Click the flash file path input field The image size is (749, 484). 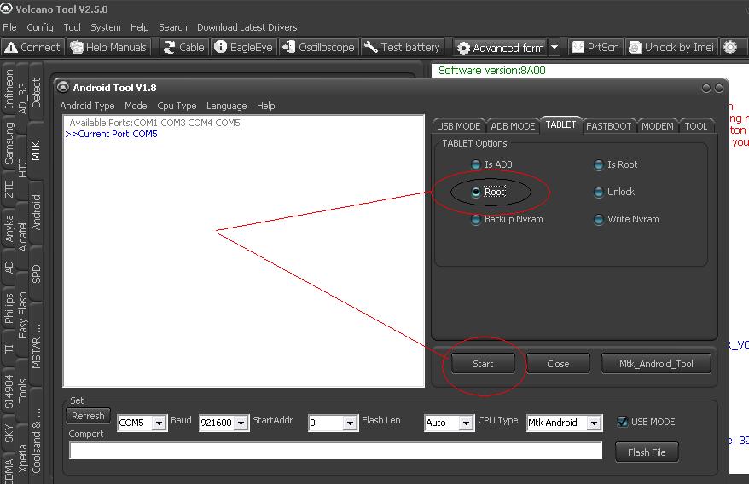pos(335,450)
